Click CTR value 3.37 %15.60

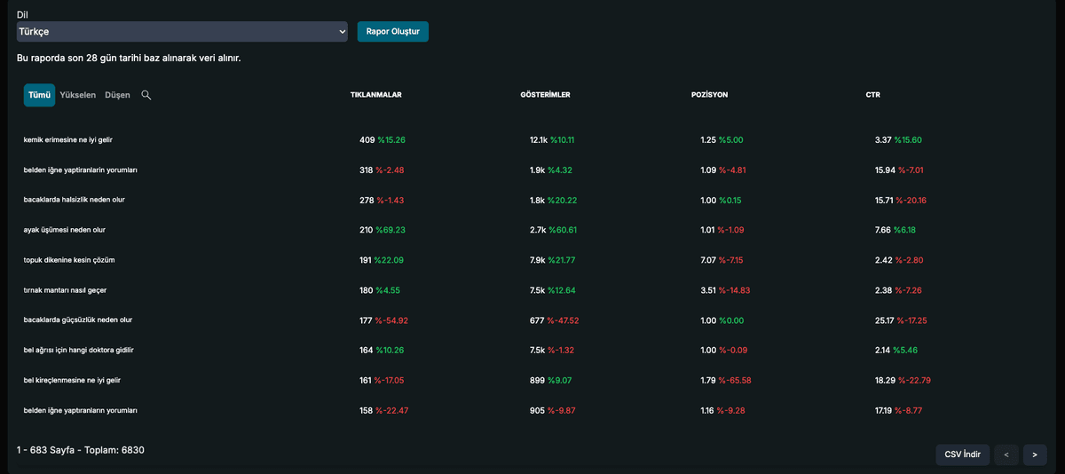coord(898,140)
